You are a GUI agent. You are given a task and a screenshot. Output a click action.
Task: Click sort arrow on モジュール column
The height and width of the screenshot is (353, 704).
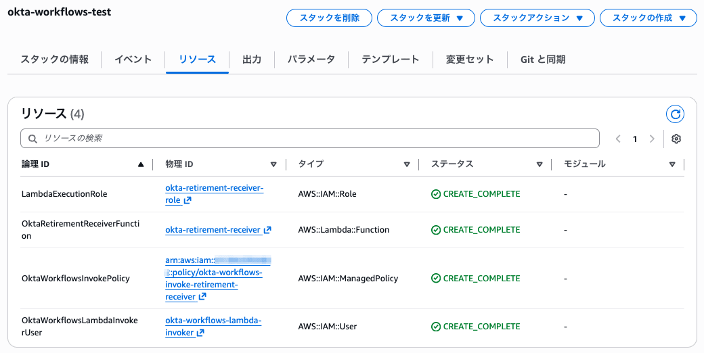tap(672, 164)
